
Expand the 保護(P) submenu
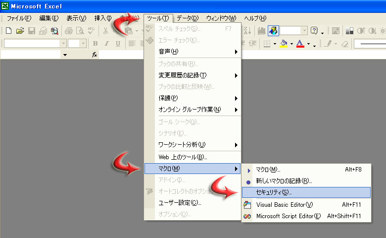(193, 98)
